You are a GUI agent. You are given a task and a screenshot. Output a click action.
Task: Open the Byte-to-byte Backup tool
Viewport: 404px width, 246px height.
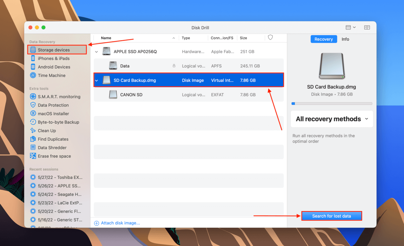click(58, 122)
